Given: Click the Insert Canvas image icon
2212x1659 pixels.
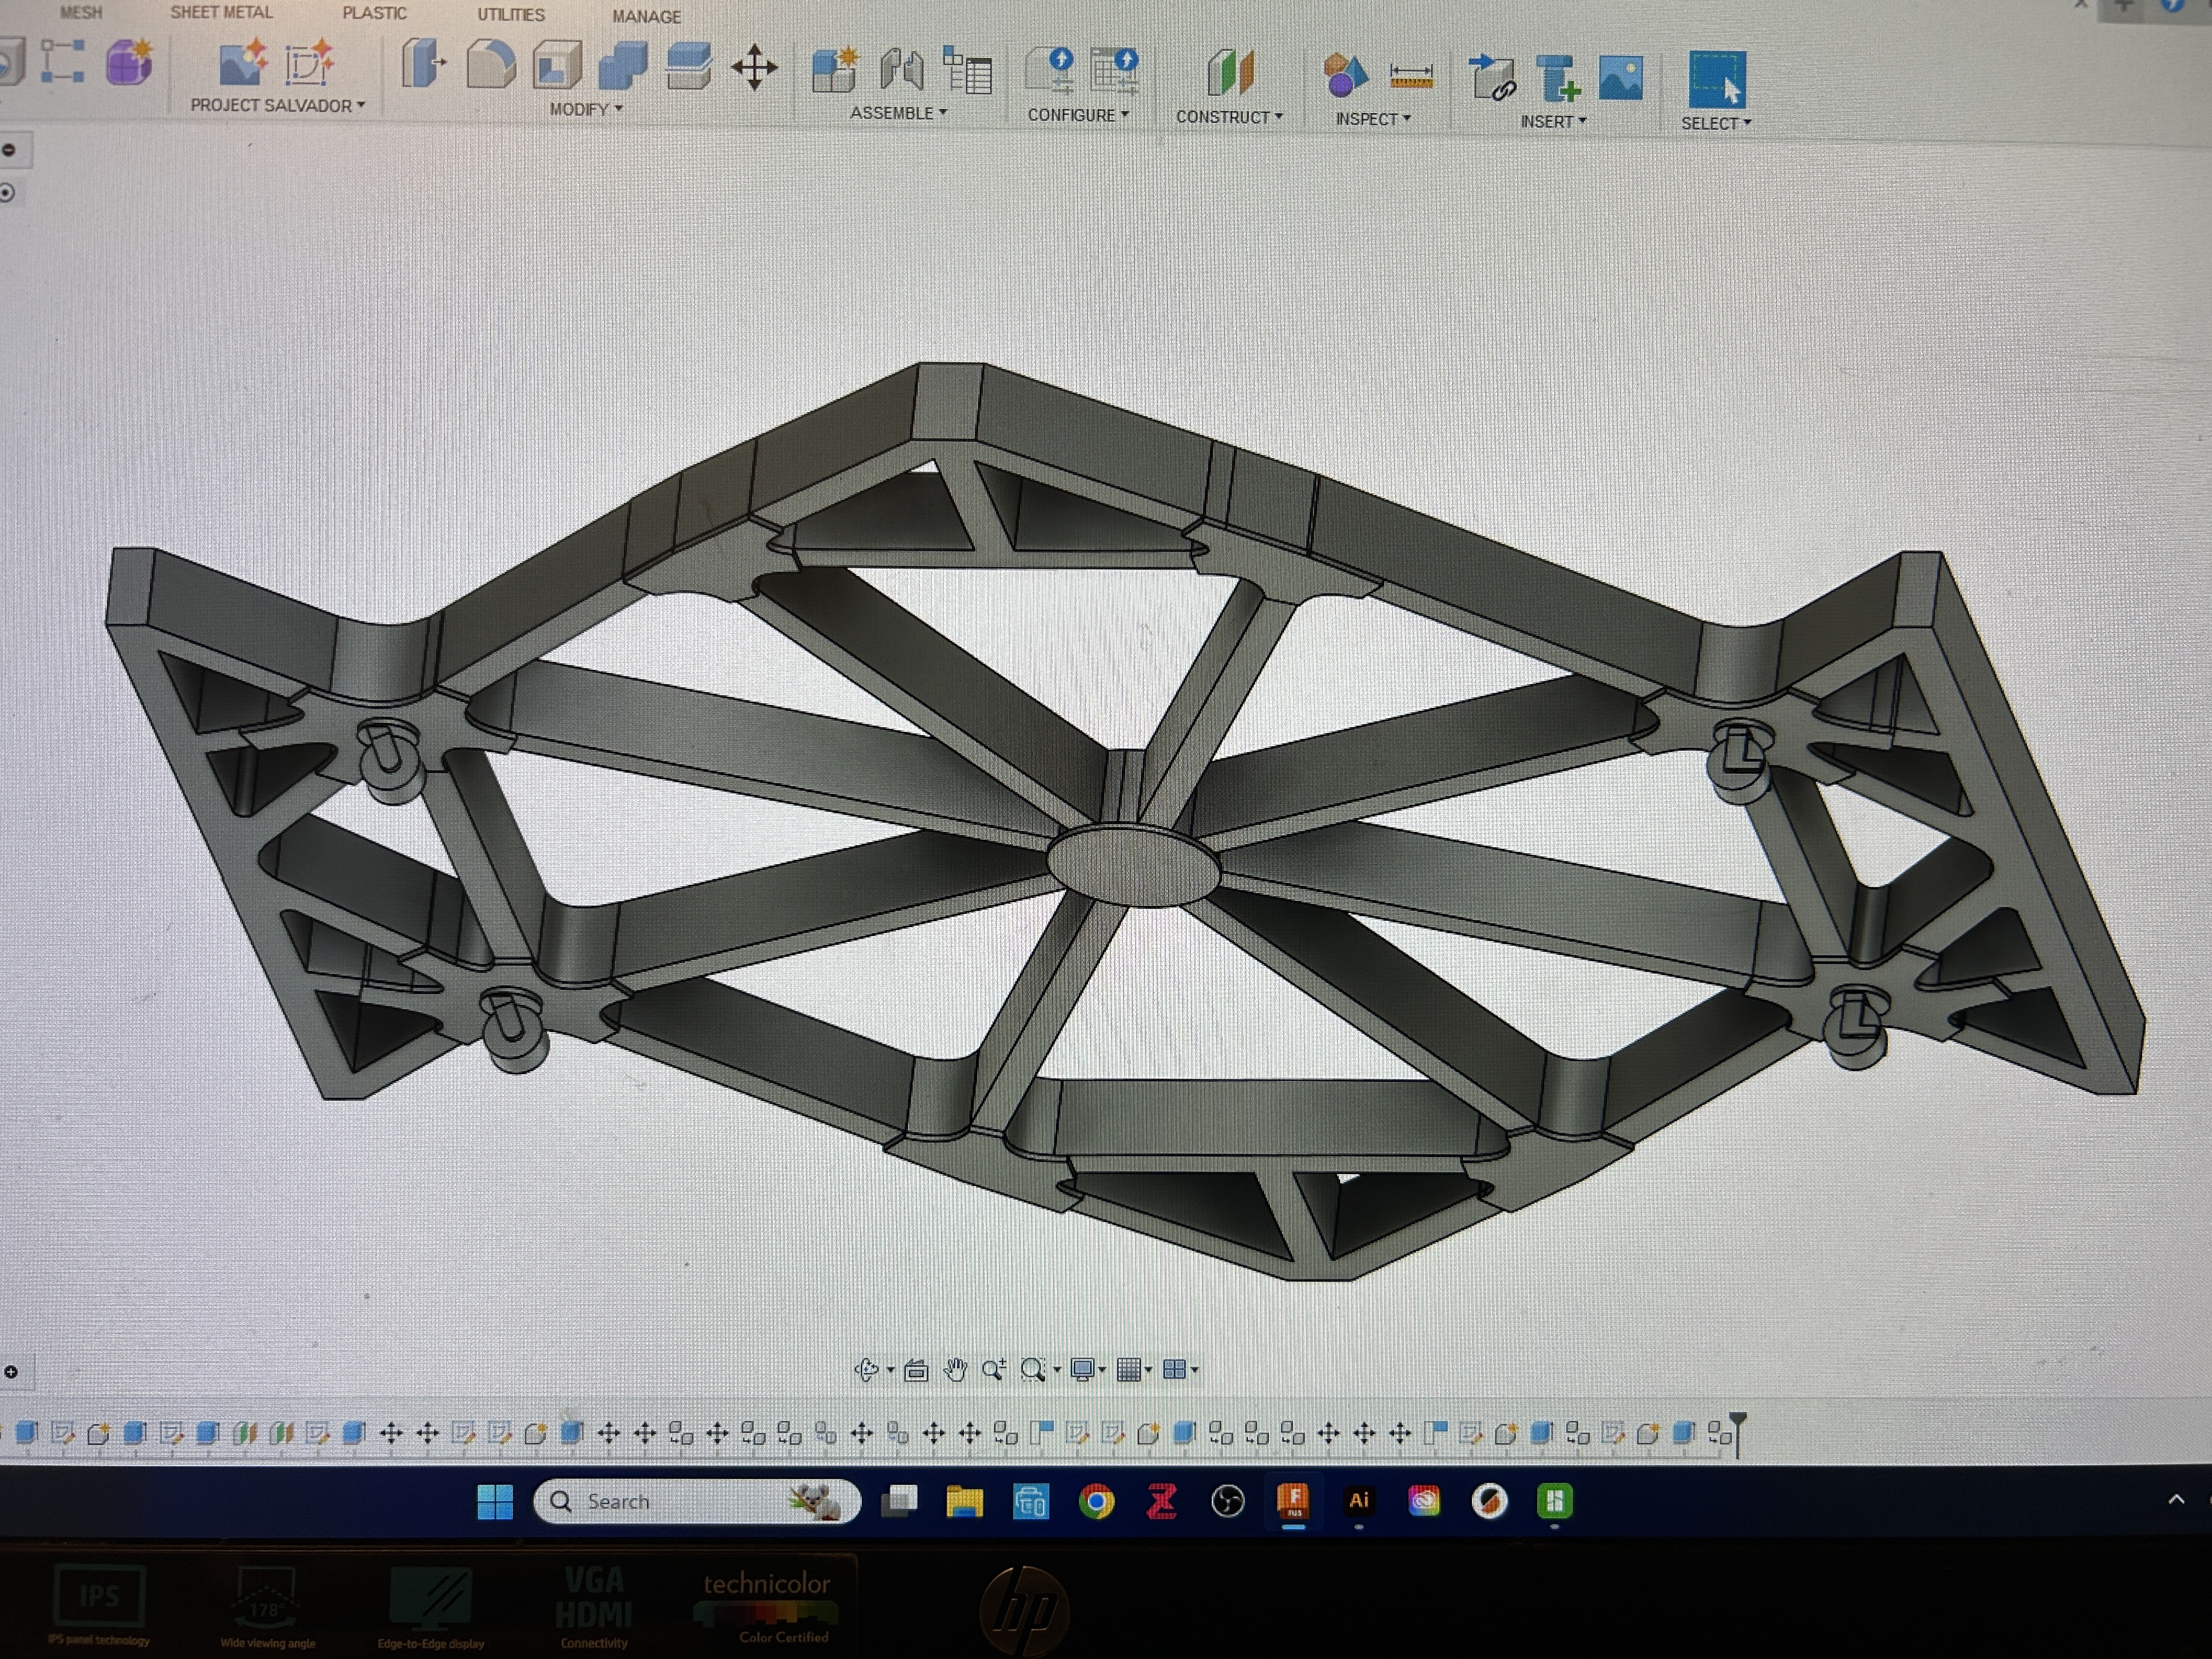Looking at the screenshot, I should [x=1621, y=78].
